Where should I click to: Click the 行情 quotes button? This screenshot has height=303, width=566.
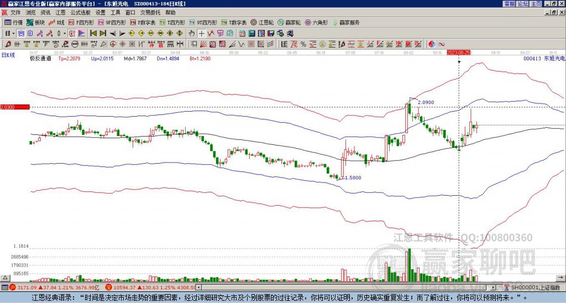14,22
